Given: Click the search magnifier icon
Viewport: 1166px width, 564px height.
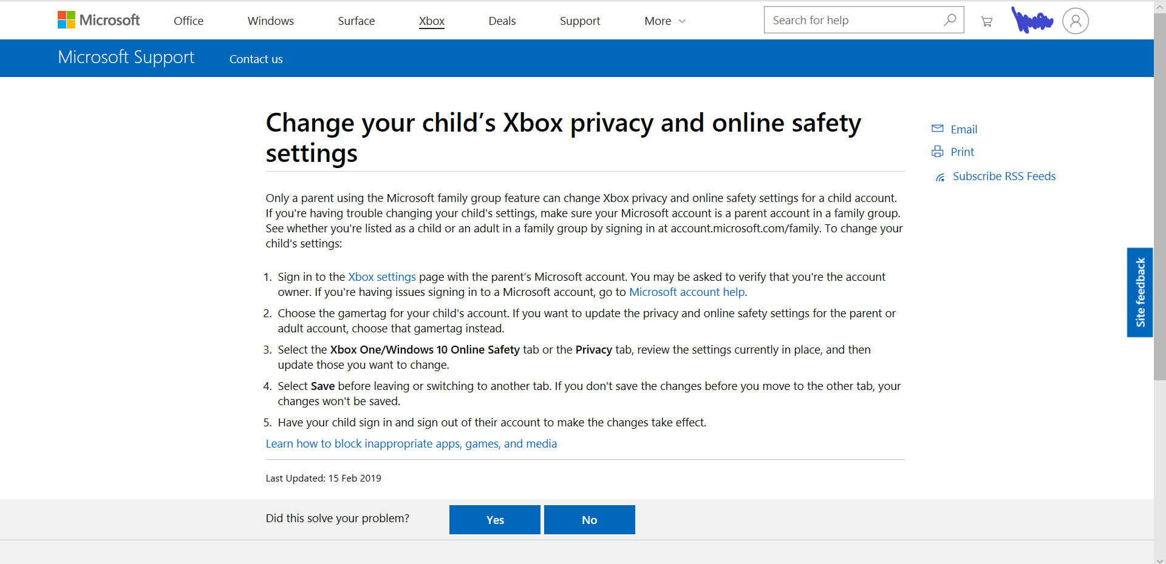Looking at the screenshot, I should pos(950,20).
